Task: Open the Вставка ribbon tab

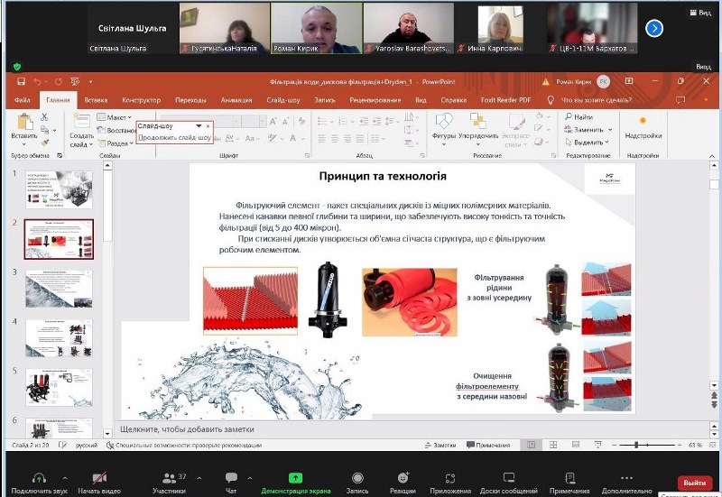Action: pos(96,100)
